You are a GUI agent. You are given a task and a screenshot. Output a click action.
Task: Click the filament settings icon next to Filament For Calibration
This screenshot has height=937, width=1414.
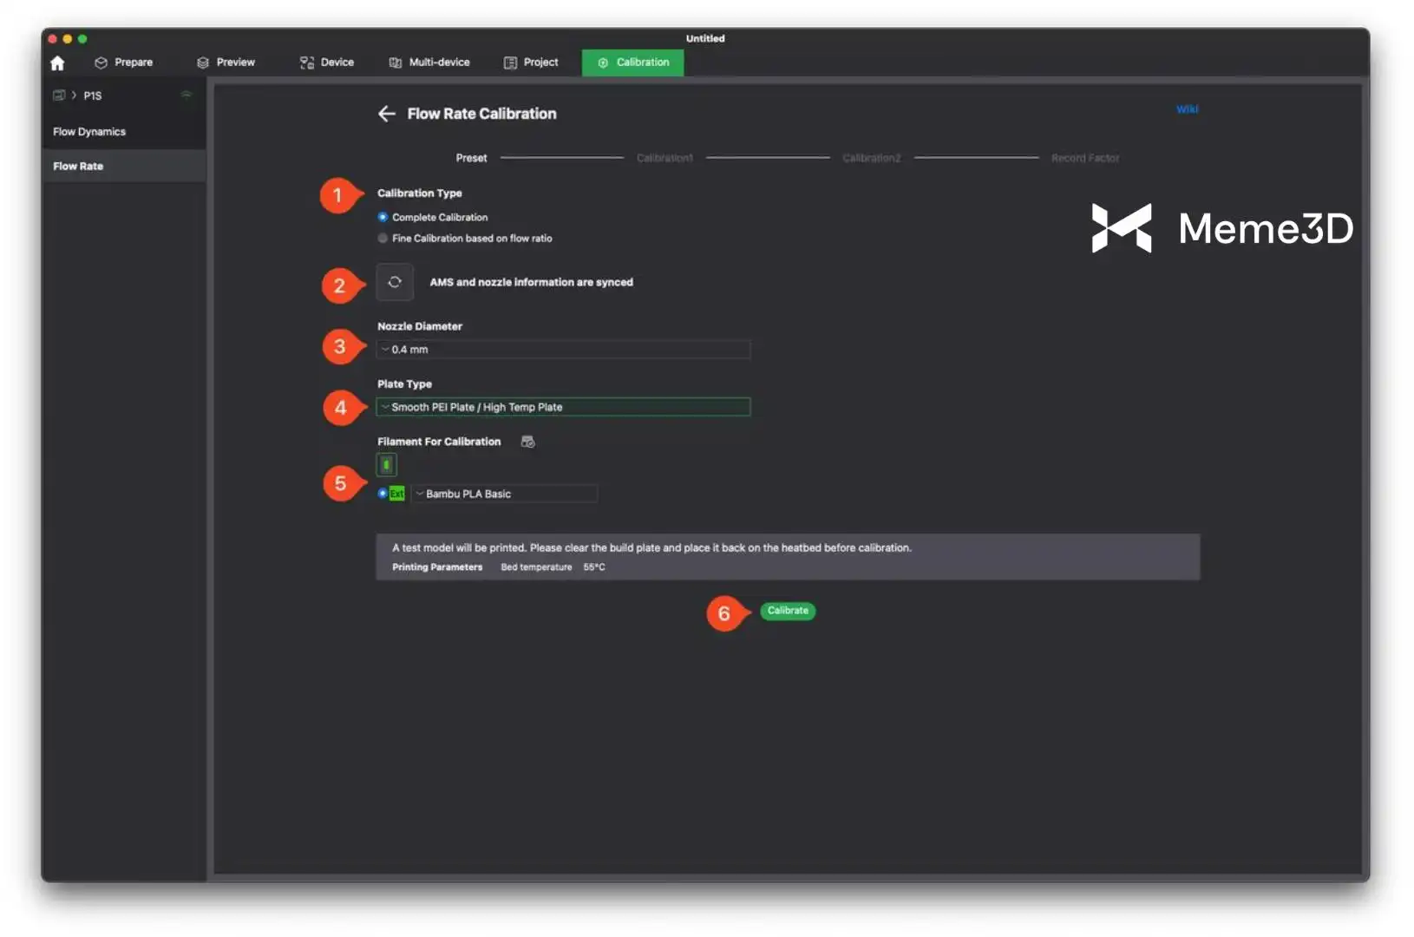click(527, 442)
